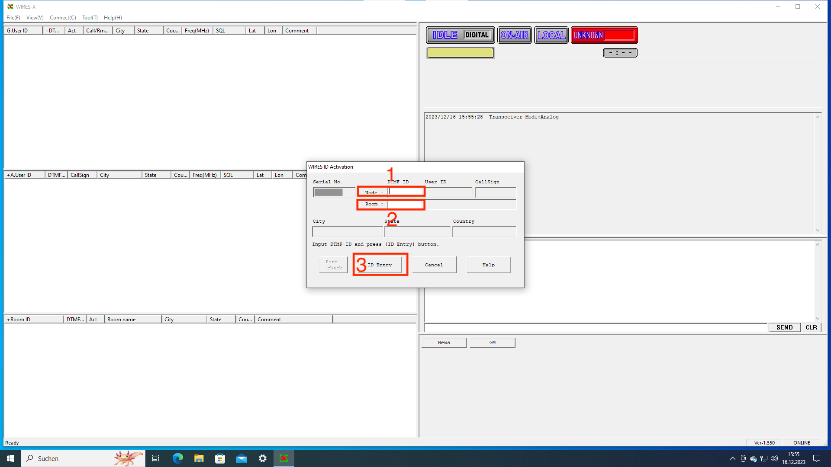This screenshot has width=831, height=467.
Task: Click in the Room DTMF ID field
Action: coord(406,204)
